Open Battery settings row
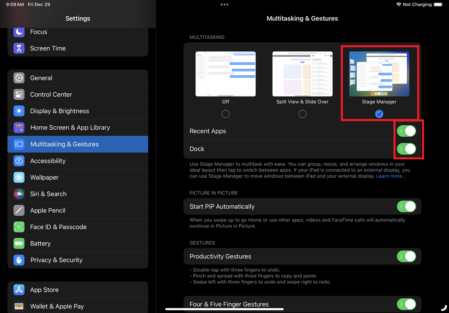 pos(78,244)
